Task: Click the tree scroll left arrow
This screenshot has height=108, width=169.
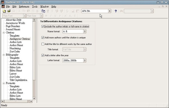Action: point(3,101)
